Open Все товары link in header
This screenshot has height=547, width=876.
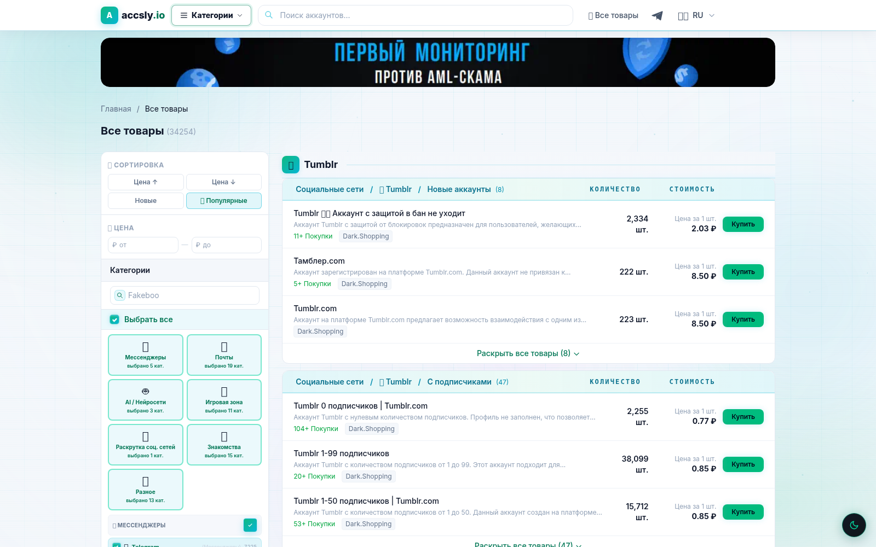[x=613, y=15]
